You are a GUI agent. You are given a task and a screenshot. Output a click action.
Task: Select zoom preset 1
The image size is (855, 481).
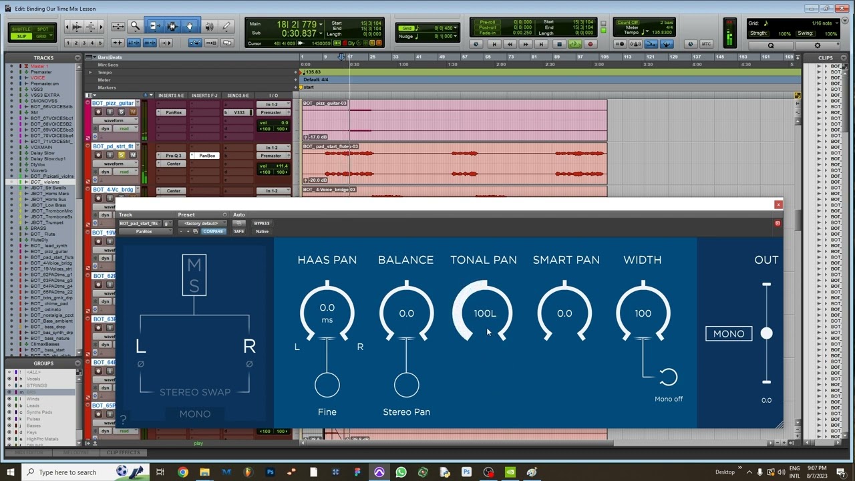click(x=68, y=43)
